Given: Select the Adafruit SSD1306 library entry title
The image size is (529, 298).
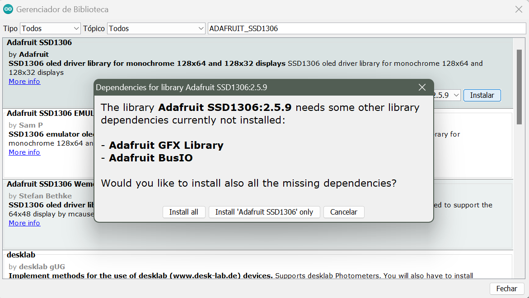Looking at the screenshot, I should (39, 42).
